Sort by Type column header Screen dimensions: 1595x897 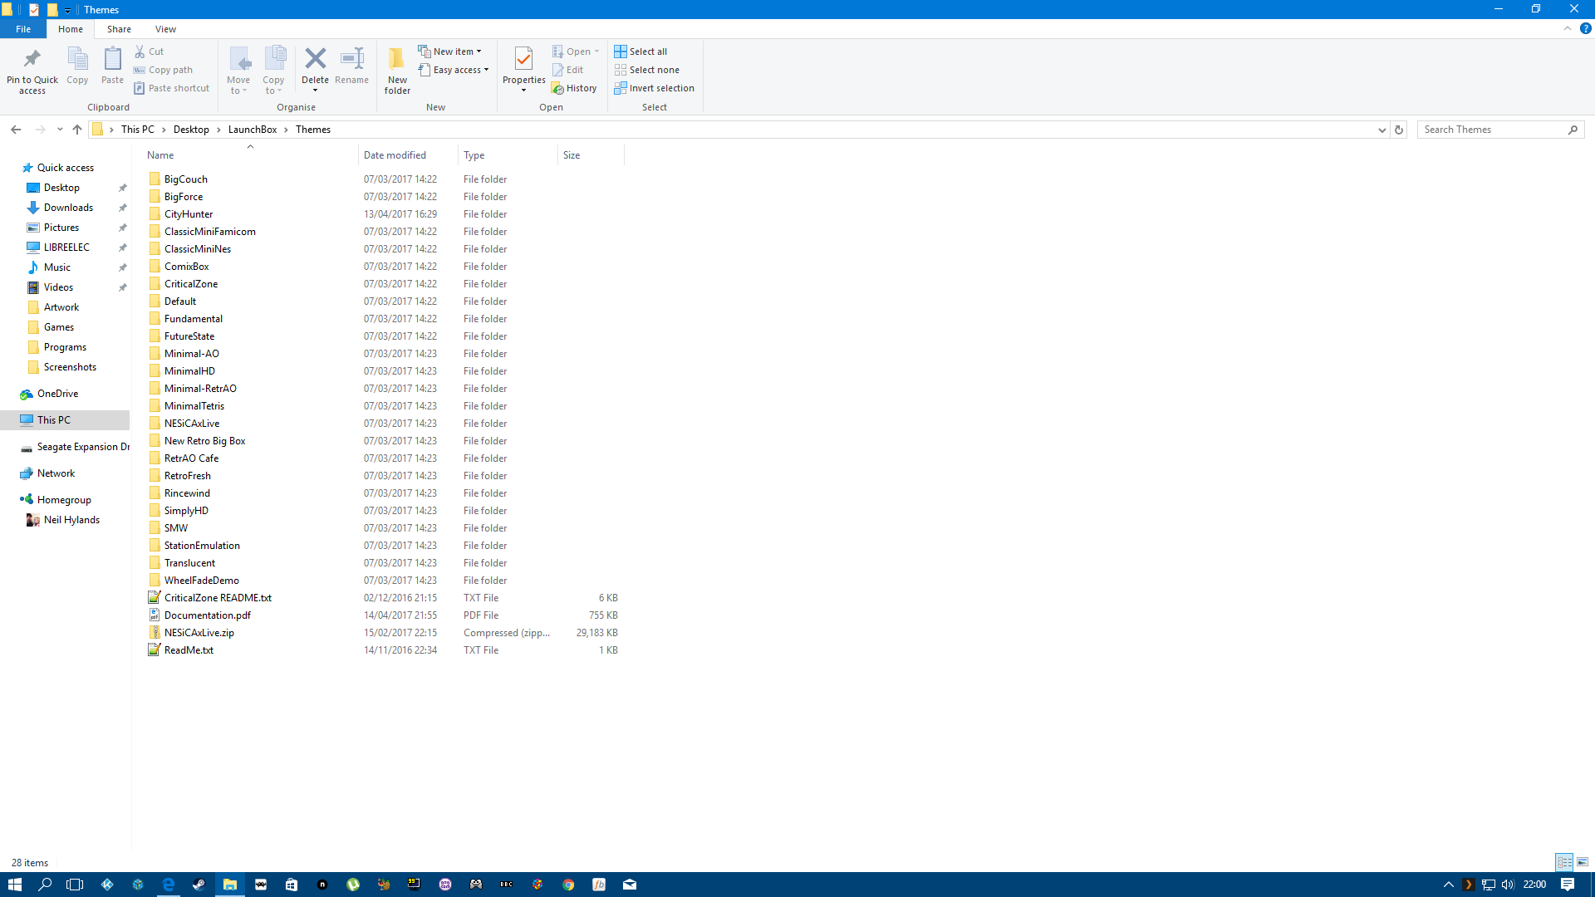point(508,155)
